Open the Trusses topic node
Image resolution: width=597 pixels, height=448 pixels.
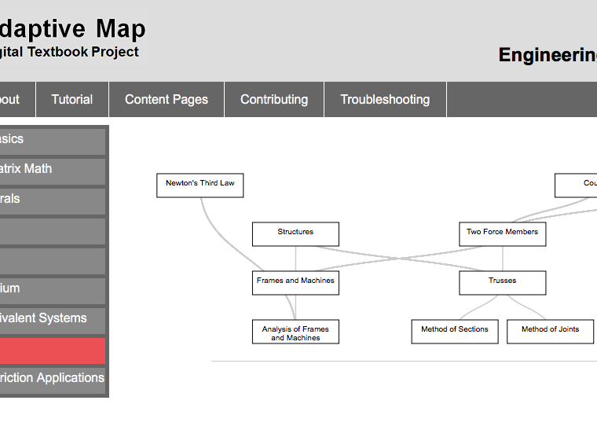[503, 283]
